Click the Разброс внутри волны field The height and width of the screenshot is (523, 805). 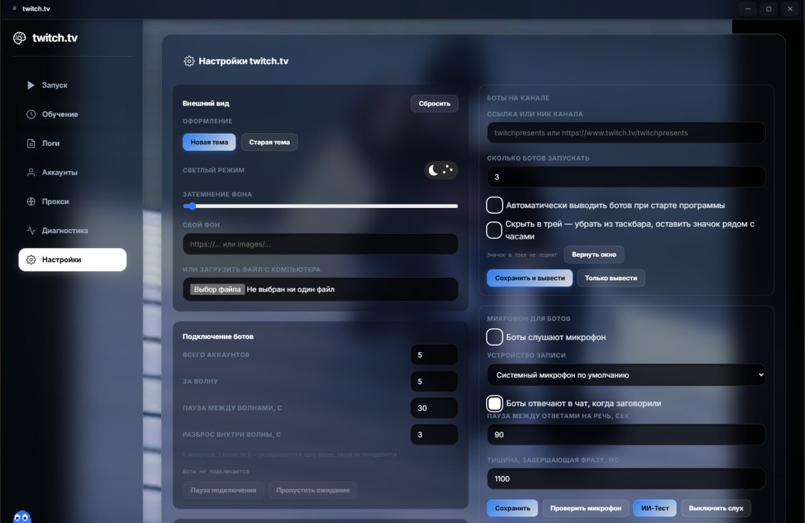tap(434, 434)
